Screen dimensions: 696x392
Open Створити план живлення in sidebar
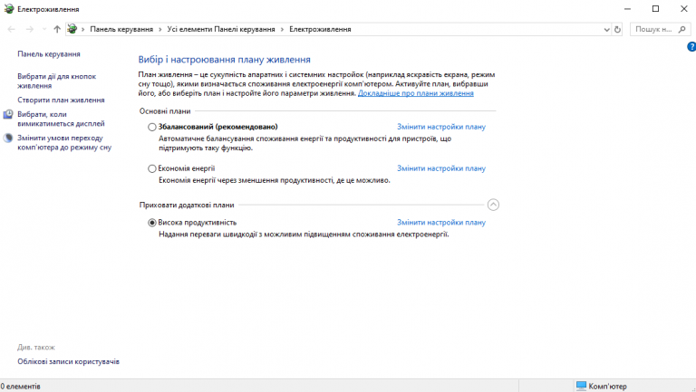point(62,100)
